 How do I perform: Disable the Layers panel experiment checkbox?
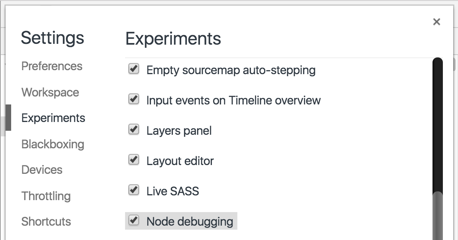pos(134,129)
